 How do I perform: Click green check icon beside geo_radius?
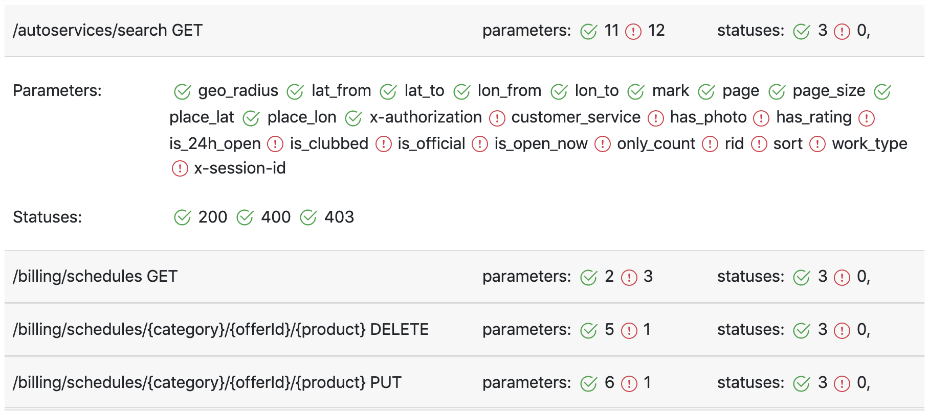point(182,92)
